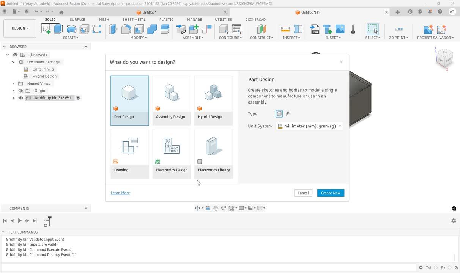The height and width of the screenshot is (273, 460).
Task: Click the Insert SVG icon
Action: 315,29
